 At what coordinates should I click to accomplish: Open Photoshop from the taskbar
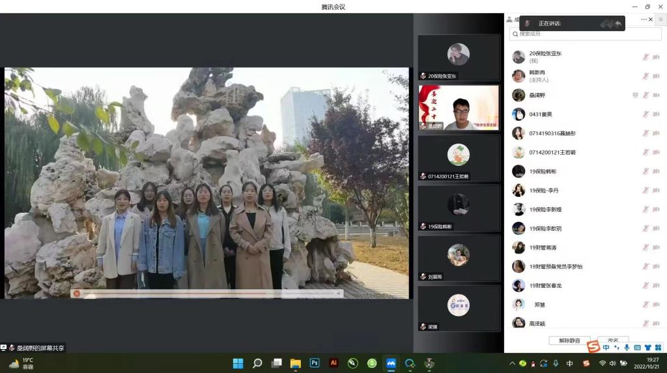[x=315, y=363]
